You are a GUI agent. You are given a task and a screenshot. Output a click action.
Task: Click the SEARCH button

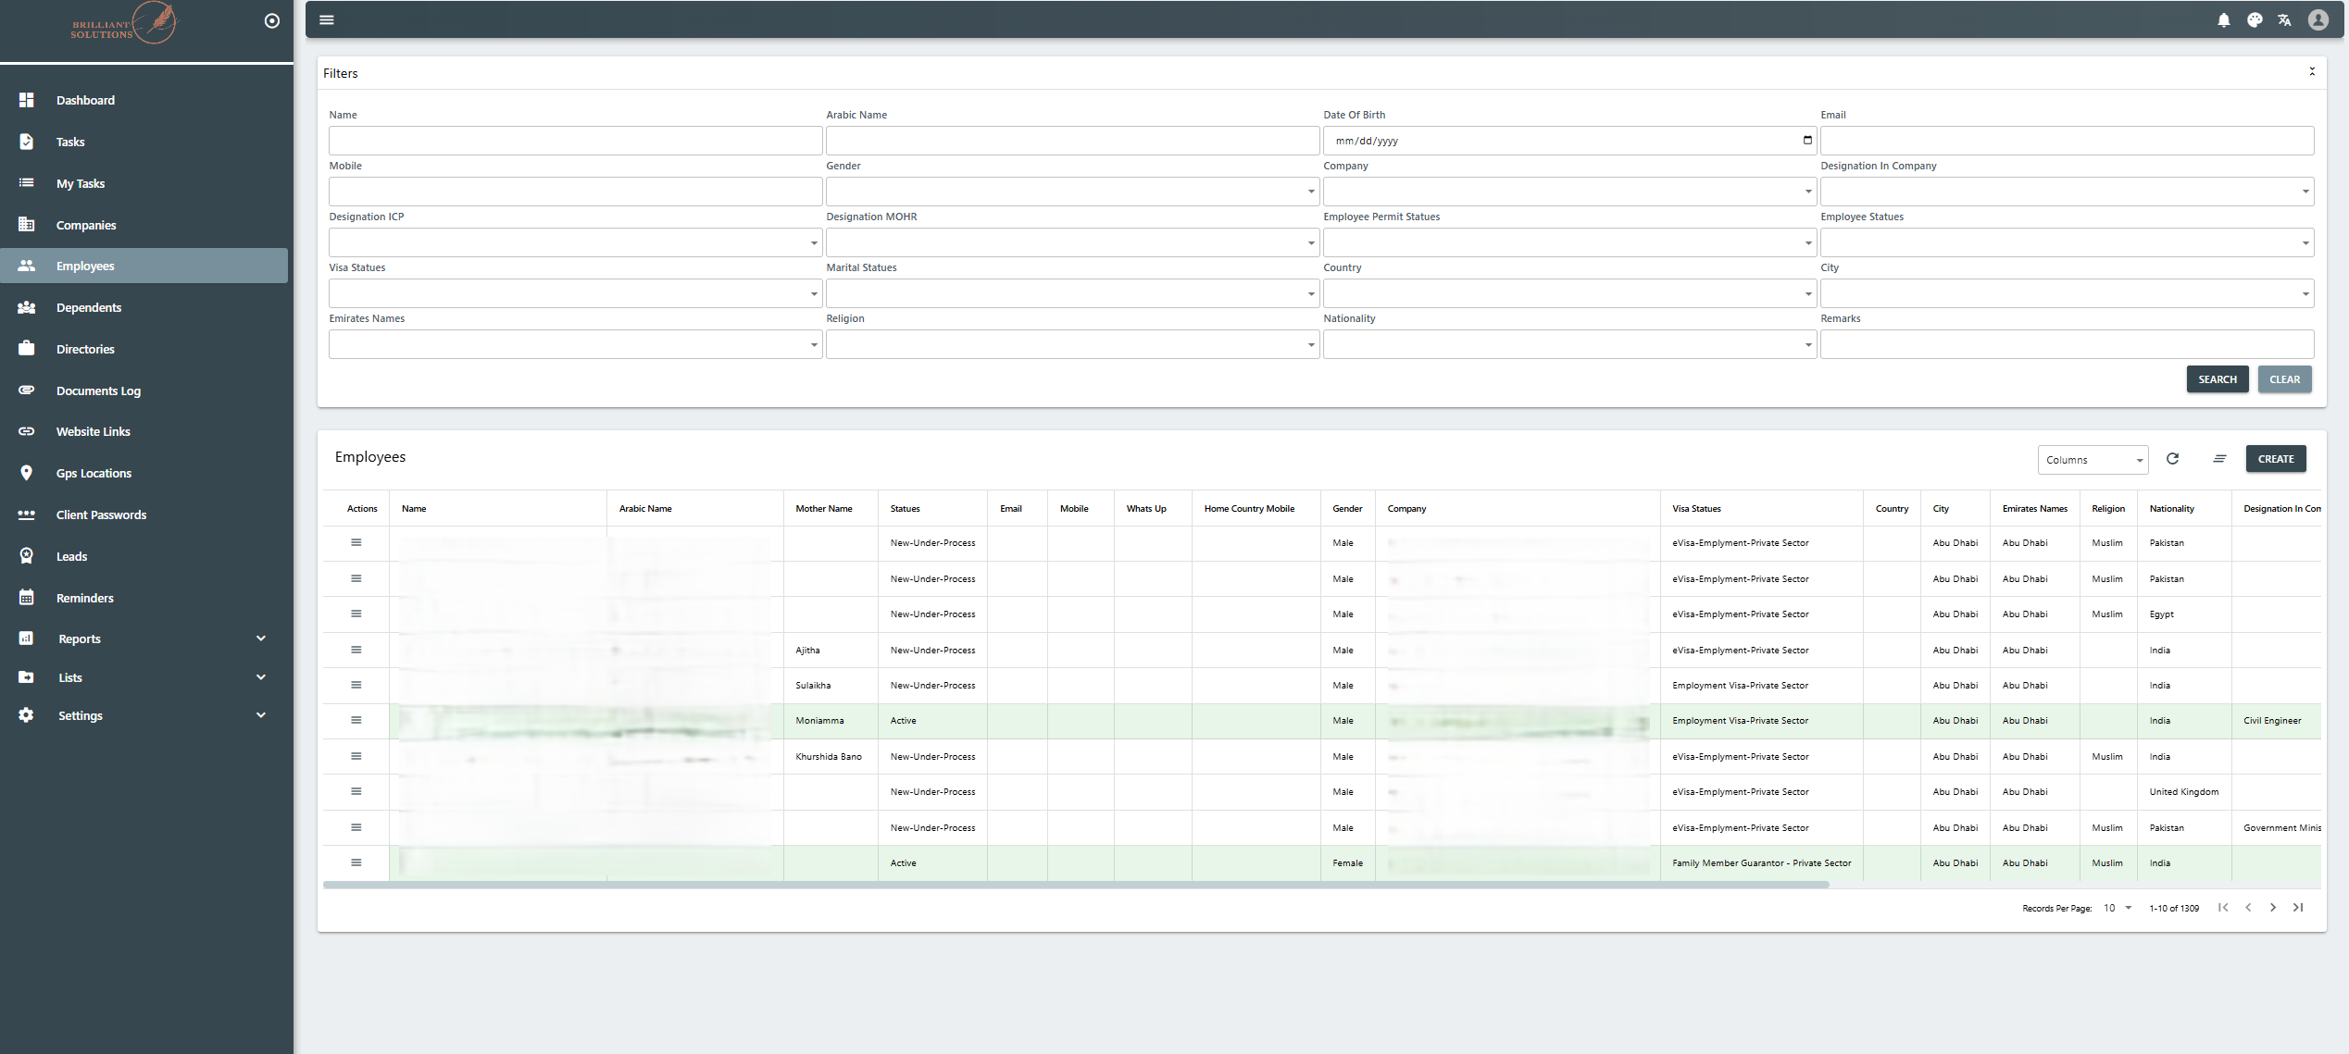click(x=2217, y=379)
